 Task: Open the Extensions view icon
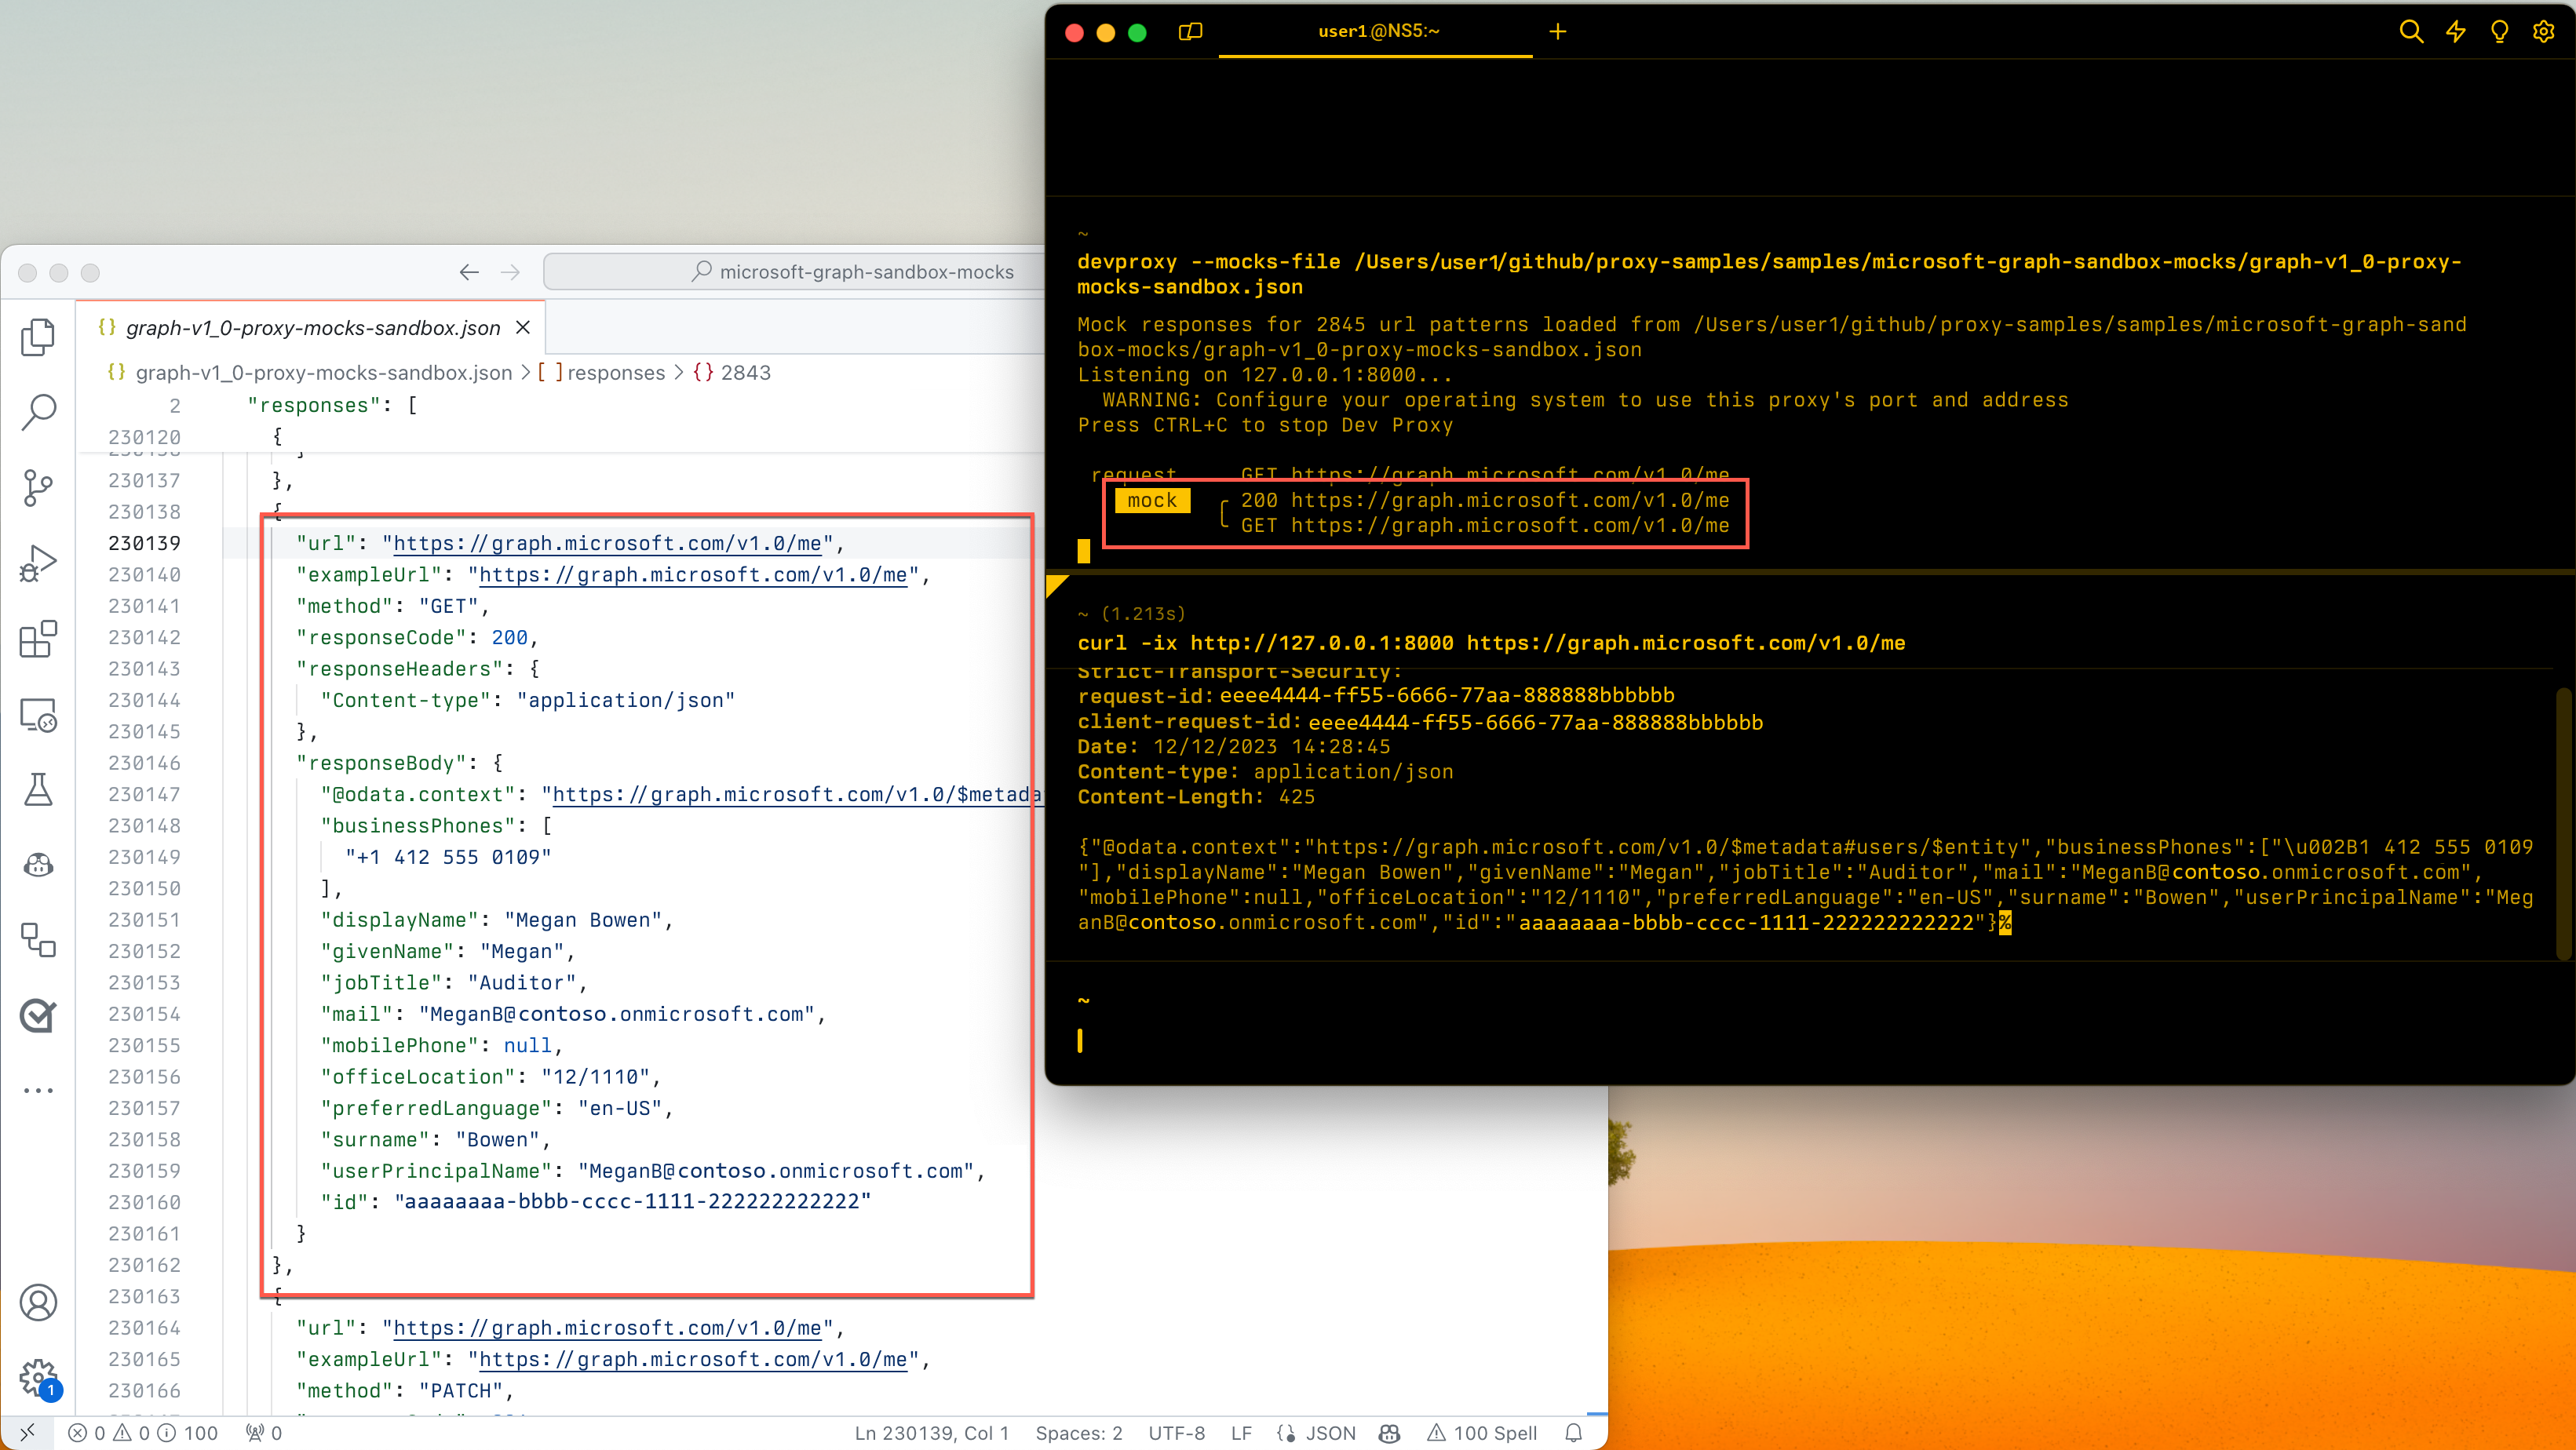point(38,639)
